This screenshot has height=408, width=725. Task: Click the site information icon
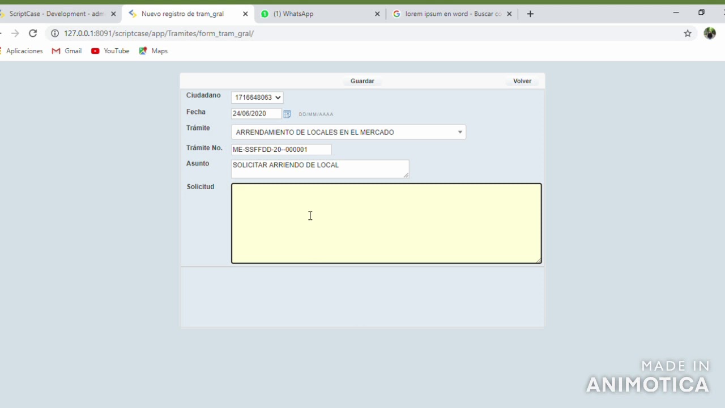[55, 33]
